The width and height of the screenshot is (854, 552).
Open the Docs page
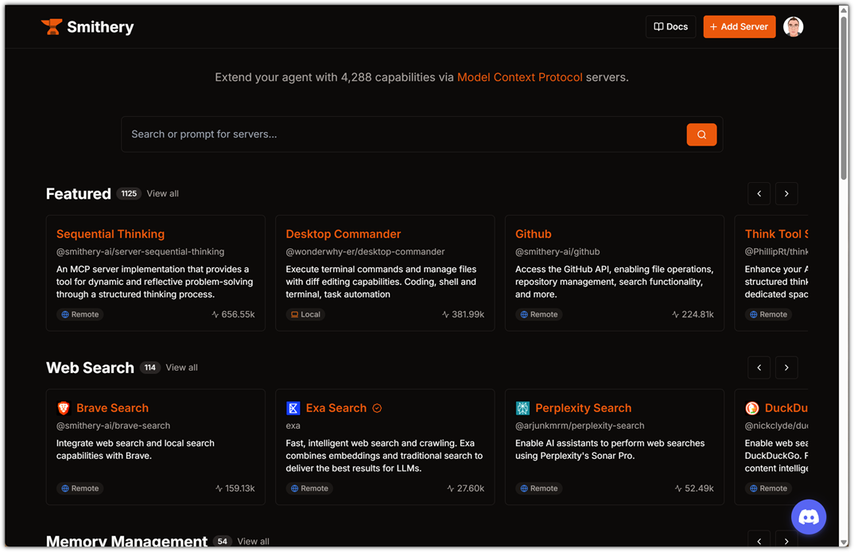click(x=670, y=27)
